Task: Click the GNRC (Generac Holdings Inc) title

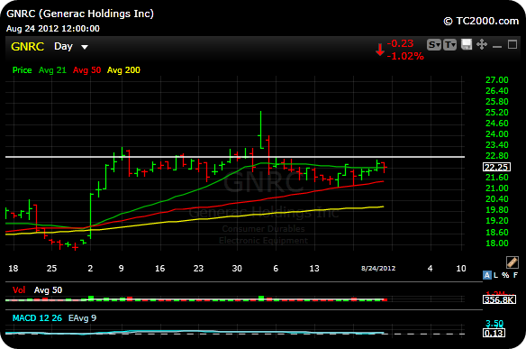Action: (80, 14)
